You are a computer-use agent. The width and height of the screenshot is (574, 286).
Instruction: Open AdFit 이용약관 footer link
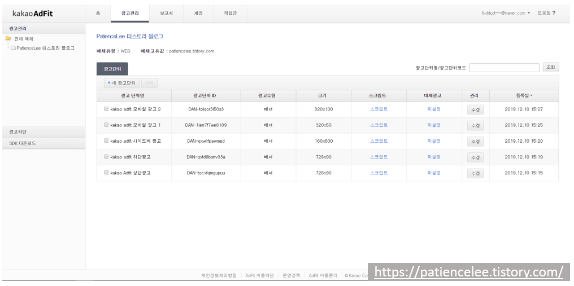coord(259,275)
